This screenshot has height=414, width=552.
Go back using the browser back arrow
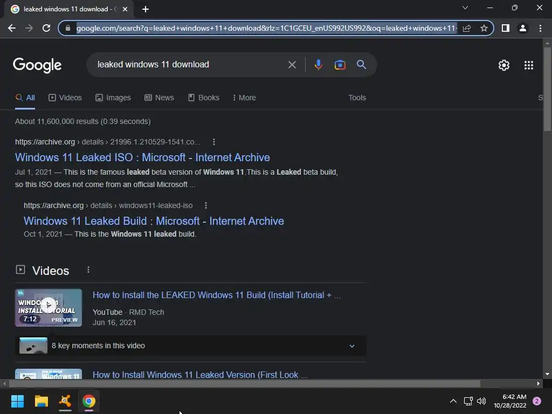tap(12, 28)
